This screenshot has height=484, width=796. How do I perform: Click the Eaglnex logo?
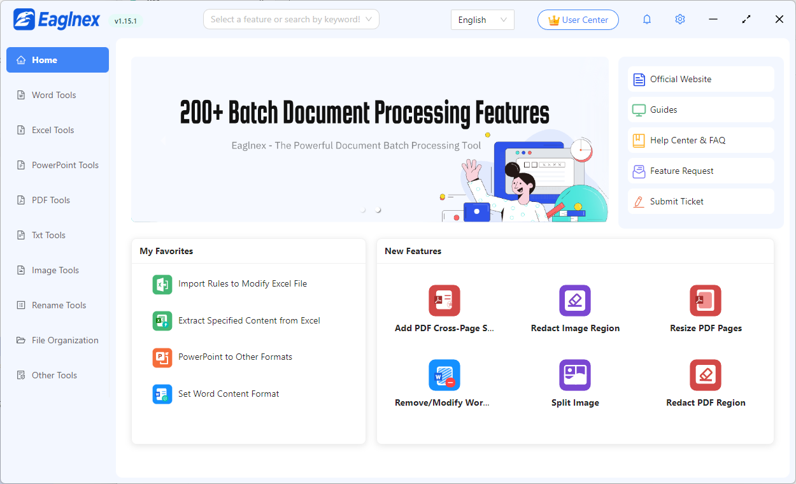pyautogui.click(x=57, y=19)
